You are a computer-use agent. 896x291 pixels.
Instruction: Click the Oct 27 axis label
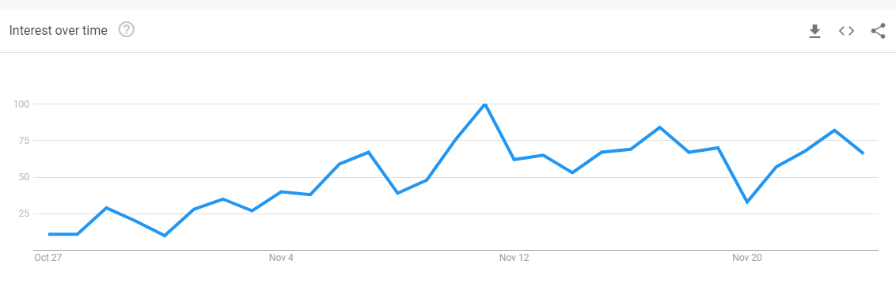pyautogui.click(x=48, y=258)
